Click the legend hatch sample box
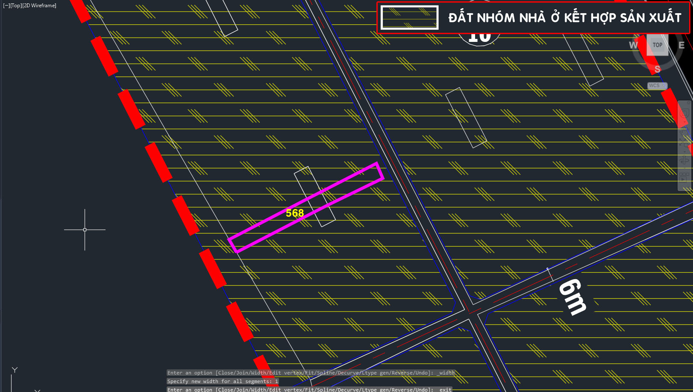 click(x=410, y=18)
